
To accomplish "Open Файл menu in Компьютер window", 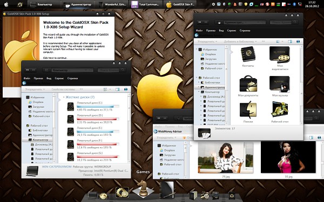I will (x=27, y=78).
